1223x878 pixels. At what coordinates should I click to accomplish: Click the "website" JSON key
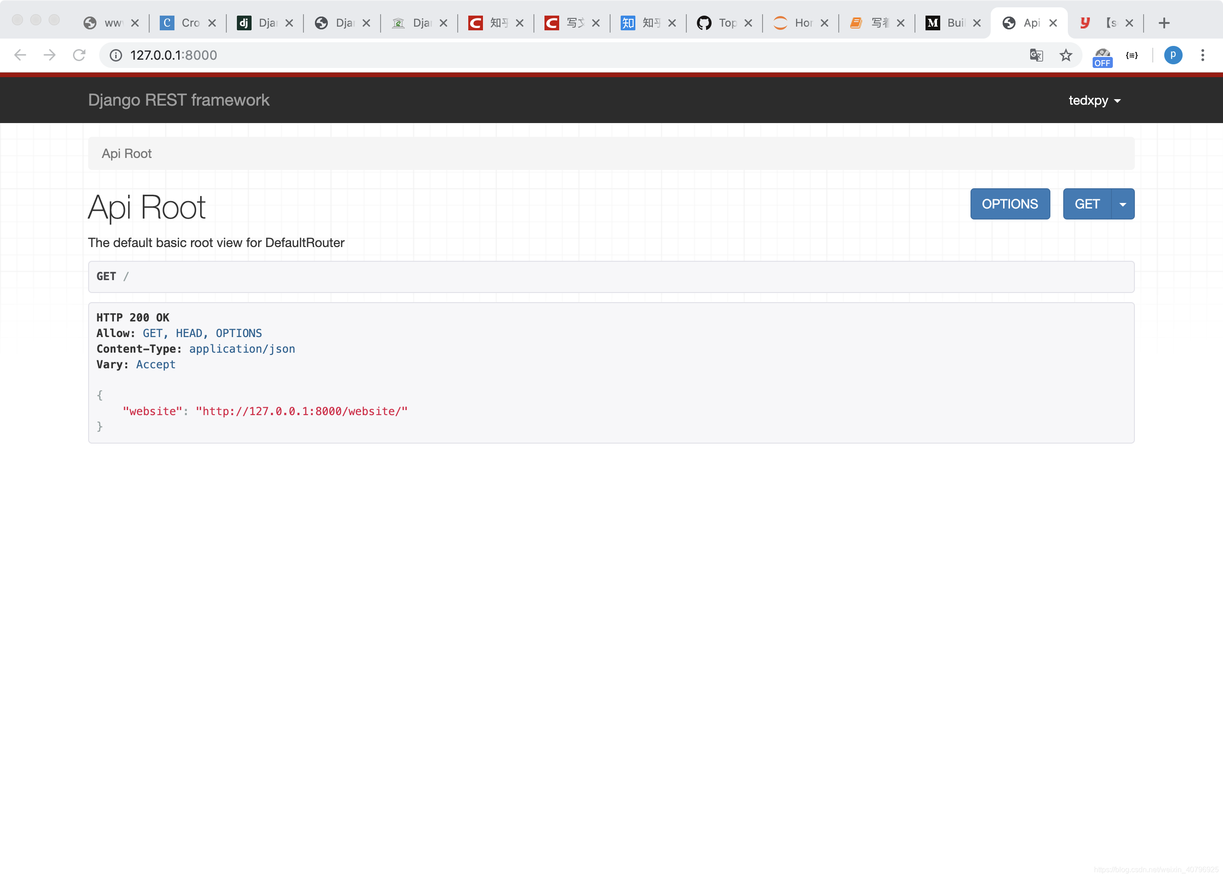[152, 411]
